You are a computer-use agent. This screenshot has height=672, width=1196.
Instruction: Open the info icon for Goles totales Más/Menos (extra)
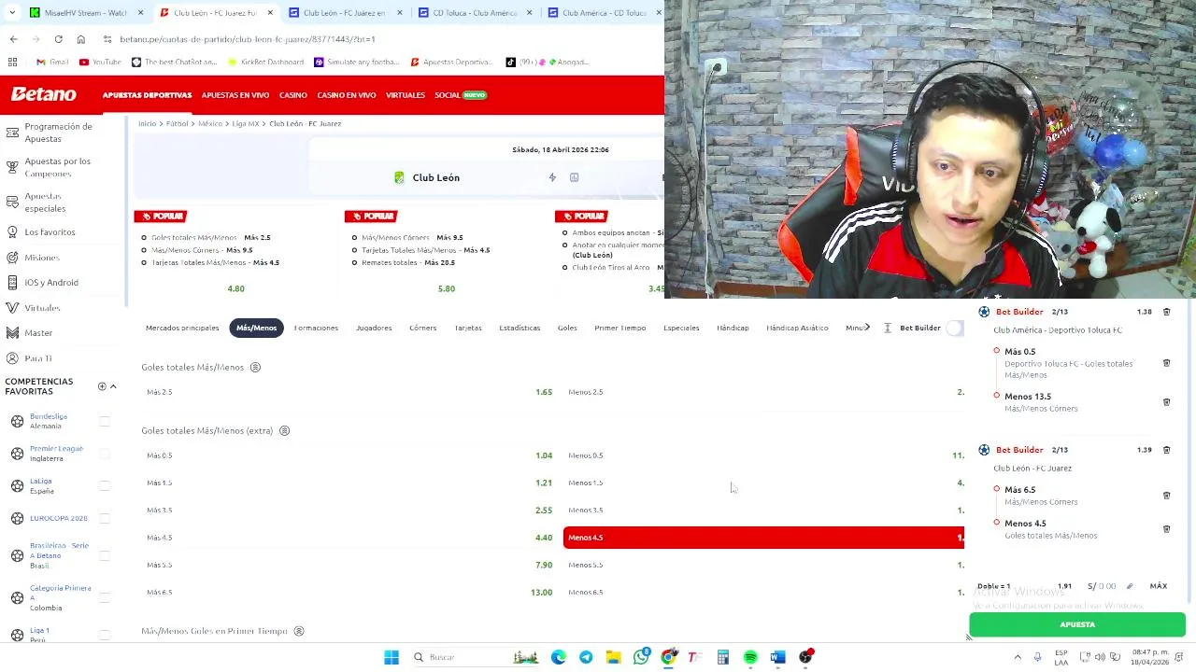coord(284,431)
